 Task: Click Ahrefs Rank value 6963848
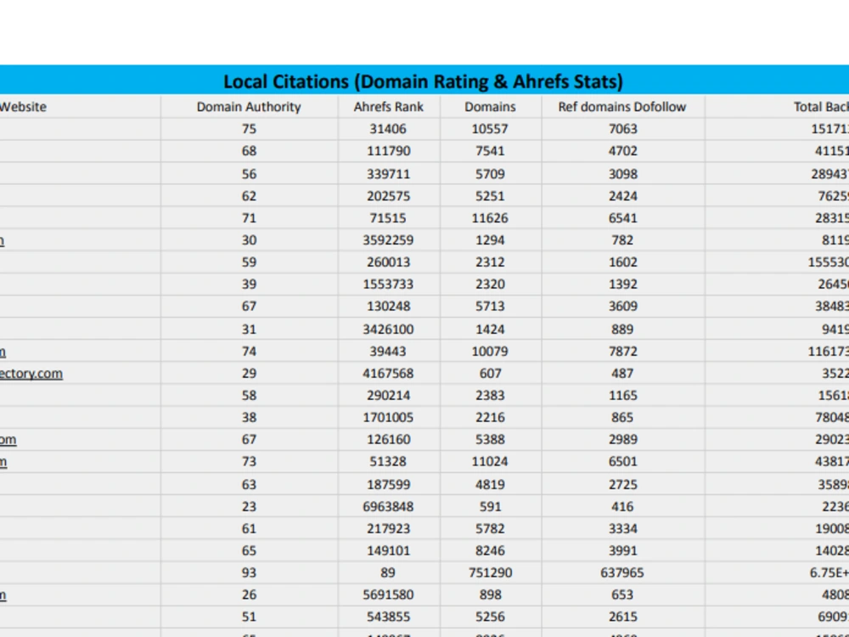(x=388, y=506)
